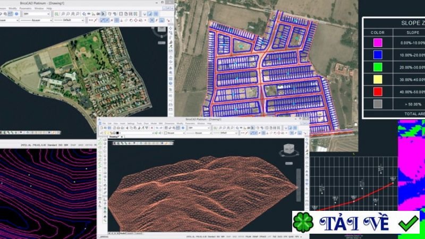Image resolution: width=425 pixels, height=239 pixels.
Task: Click the TẢI VỀ download button
Action: (356, 223)
